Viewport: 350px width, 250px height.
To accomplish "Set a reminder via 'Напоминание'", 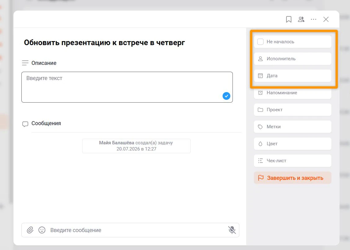I will [292, 93].
